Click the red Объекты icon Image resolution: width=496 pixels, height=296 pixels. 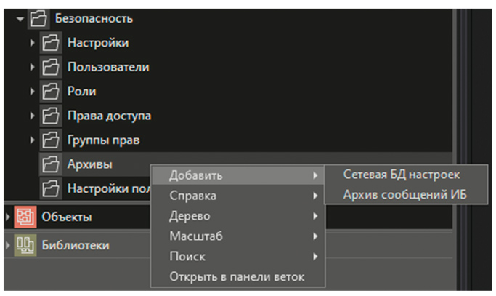[x=24, y=217]
